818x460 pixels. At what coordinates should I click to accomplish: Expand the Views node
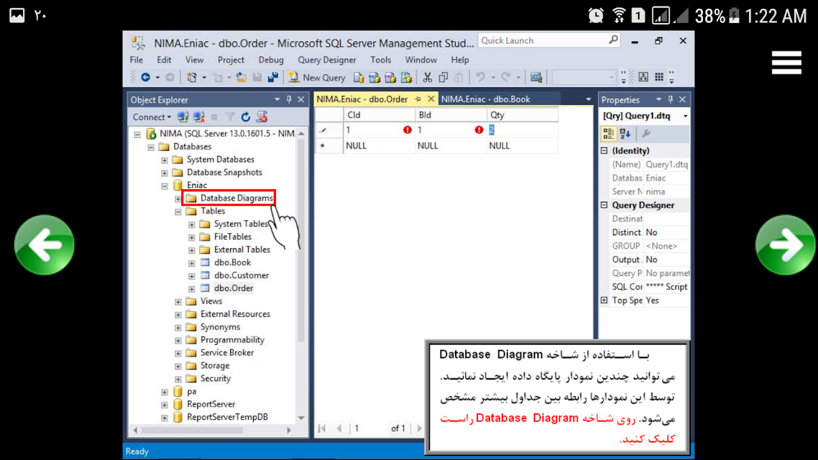(178, 301)
